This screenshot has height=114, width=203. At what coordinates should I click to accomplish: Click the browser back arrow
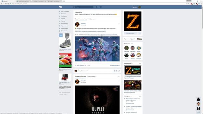point(1,4)
